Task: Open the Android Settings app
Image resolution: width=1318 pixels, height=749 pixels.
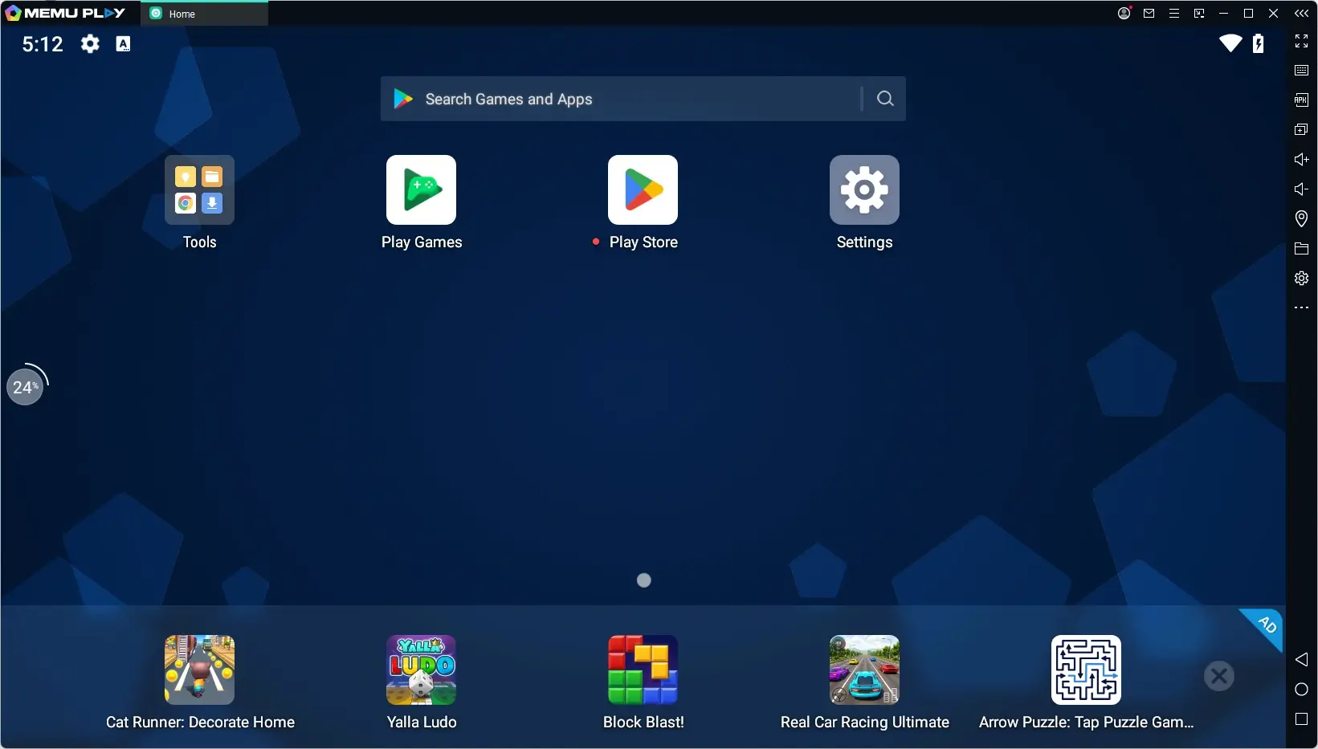Action: point(864,190)
